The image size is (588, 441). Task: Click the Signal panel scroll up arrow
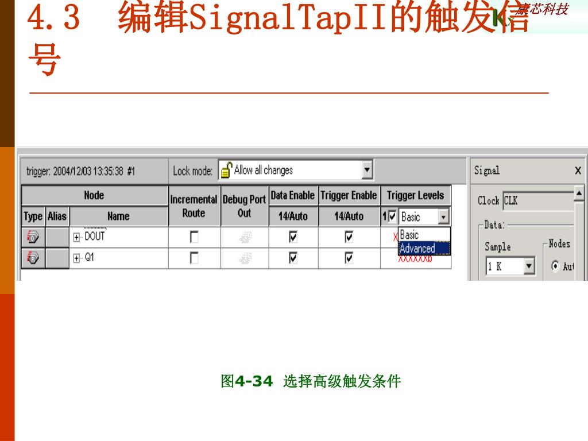coord(579,193)
